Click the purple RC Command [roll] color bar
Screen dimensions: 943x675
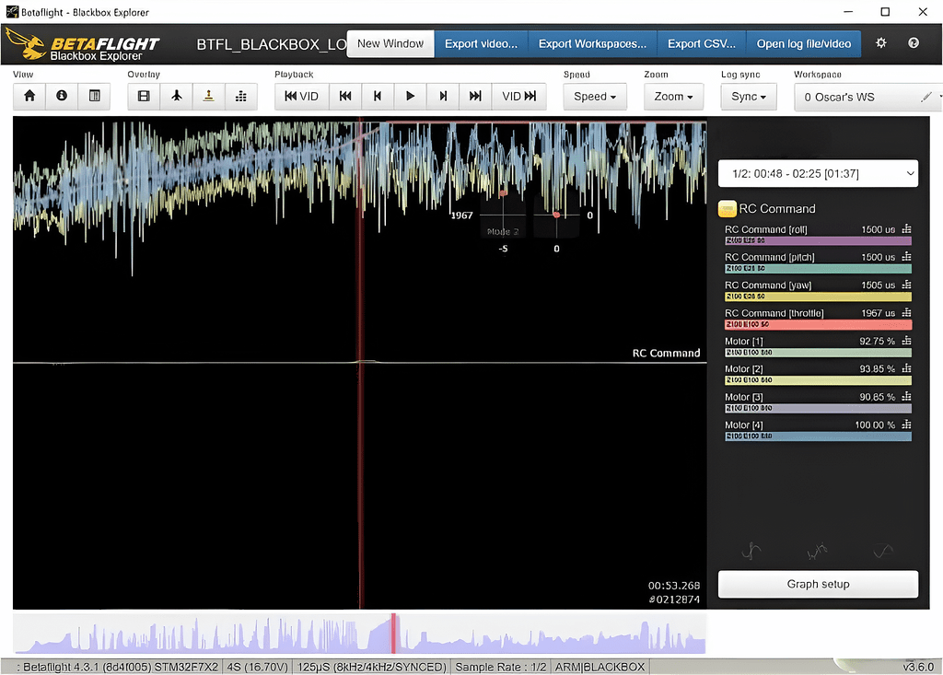coord(818,240)
